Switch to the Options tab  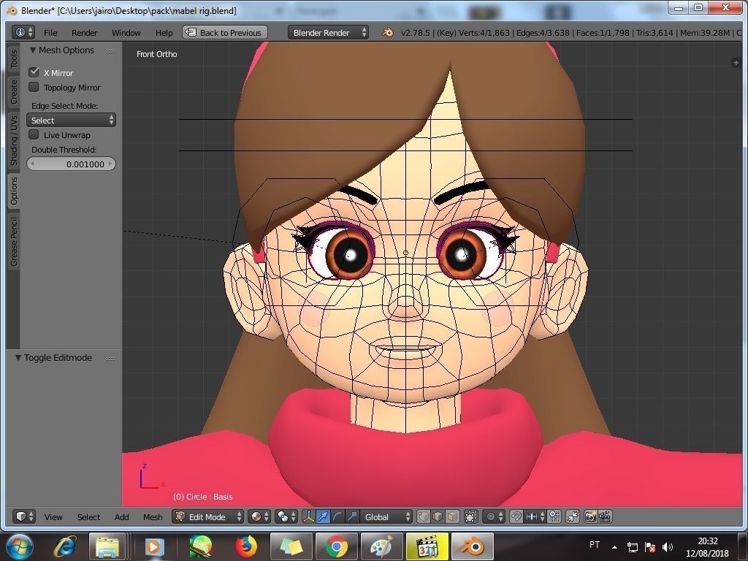(13, 191)
